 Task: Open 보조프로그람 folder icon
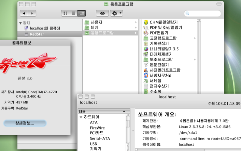[146, 59]
